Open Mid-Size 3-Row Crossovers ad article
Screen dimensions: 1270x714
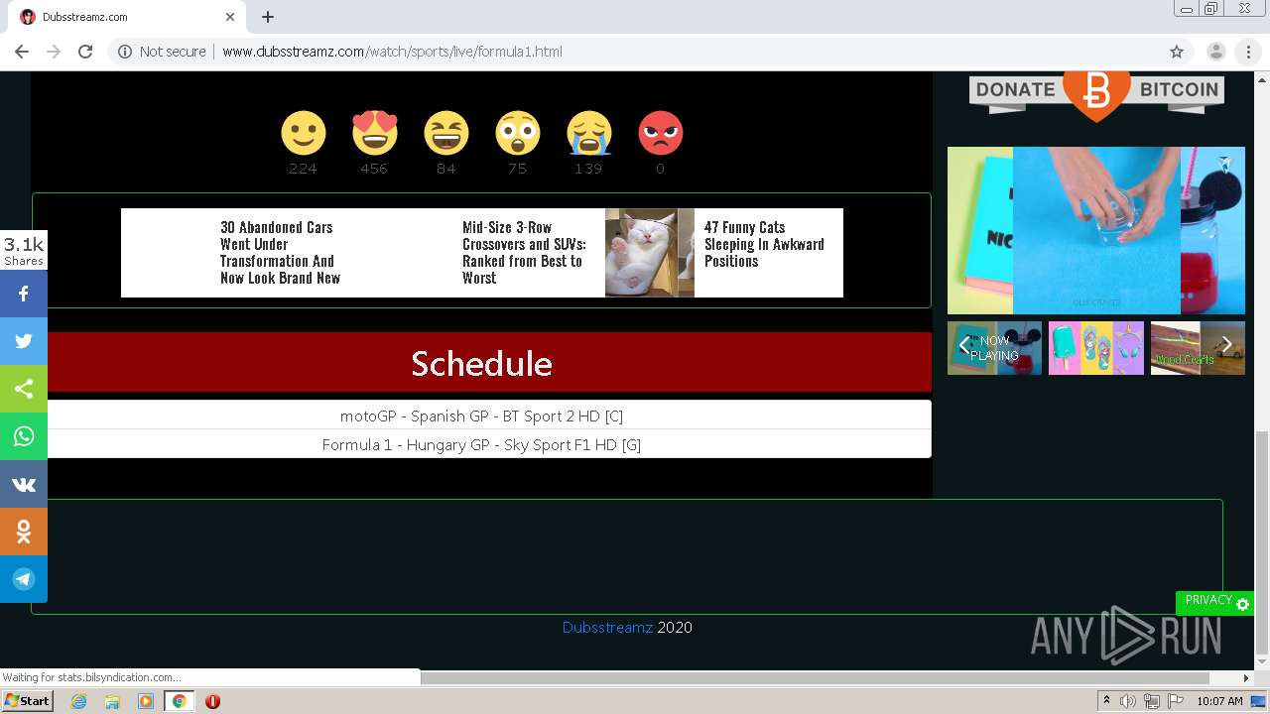pos(524,252)
